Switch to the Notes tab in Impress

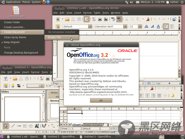54,93
